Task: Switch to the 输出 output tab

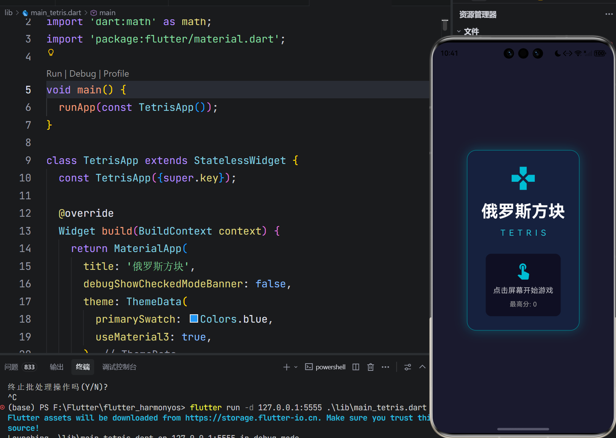Action: point(57,367)
